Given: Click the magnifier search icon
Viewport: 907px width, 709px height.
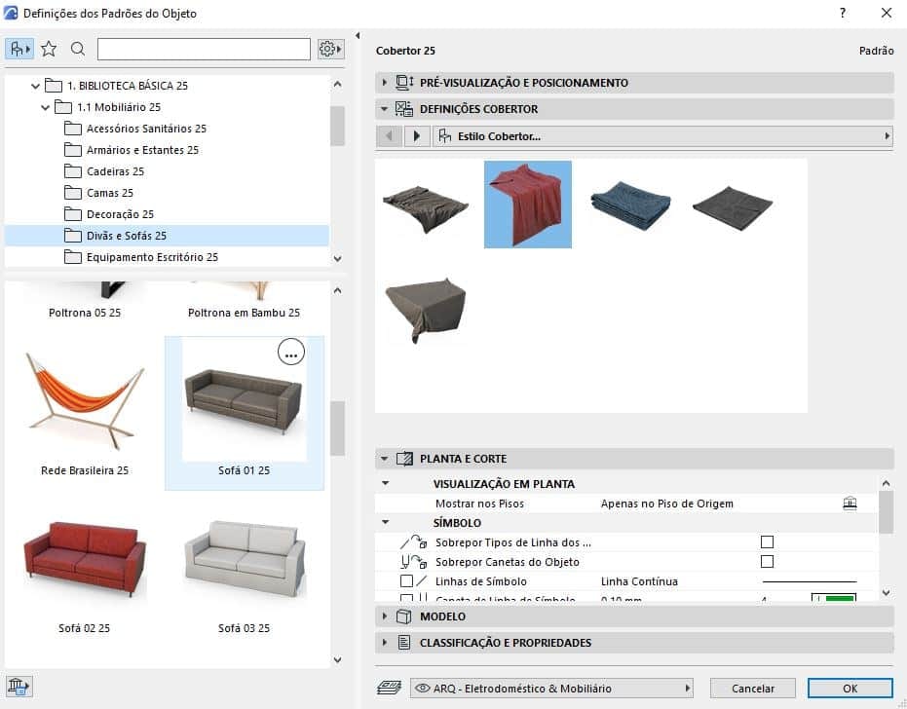Looking at the screenshot, I should tap(78, 49).
